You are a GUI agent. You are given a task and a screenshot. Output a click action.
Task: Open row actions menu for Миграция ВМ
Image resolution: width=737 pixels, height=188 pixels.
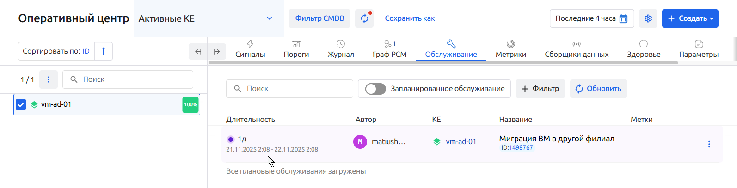pos(709,144)
